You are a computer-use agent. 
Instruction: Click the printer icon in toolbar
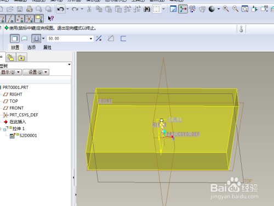[29, 9]
